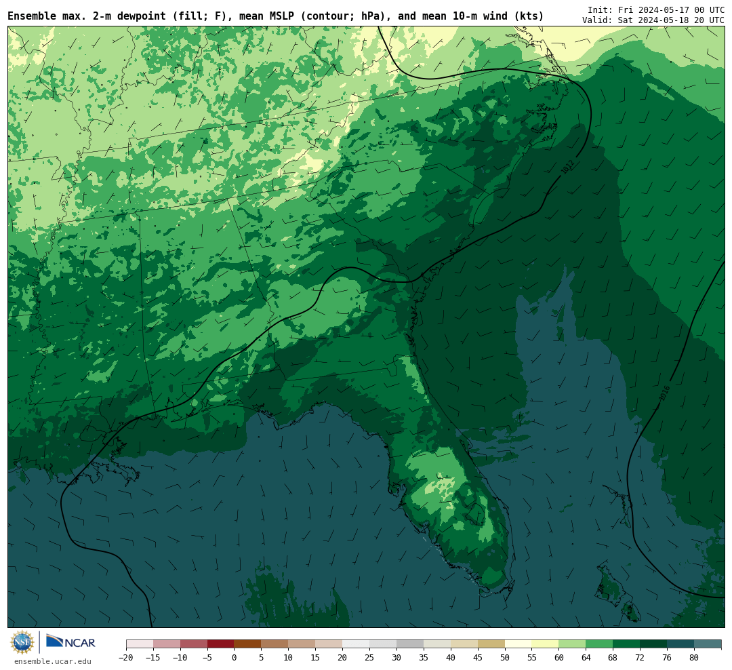The image size is (732, 670).
Task: Click the dark red -5 to 0 swatch
Action: pyautogui.click(x=220, y=644)
